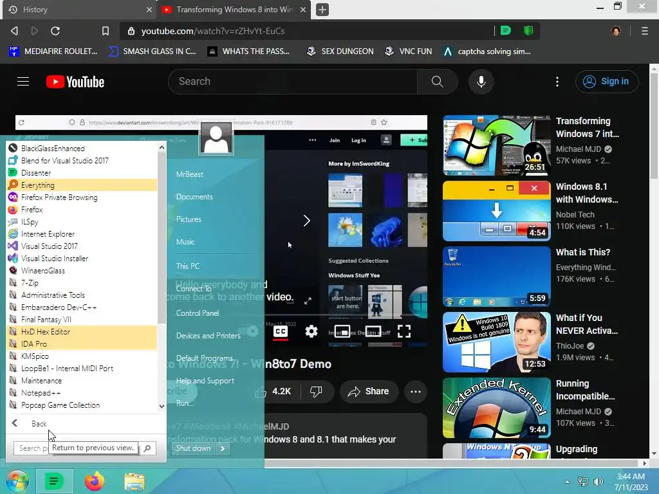Viewport: 659px width, 494px height.
Task: Open the What is This? video
Action: point(496,277)
